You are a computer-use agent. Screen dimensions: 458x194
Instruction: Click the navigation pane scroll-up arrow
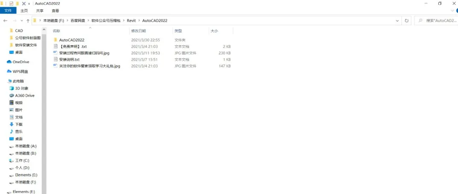(x=44, y=29)
